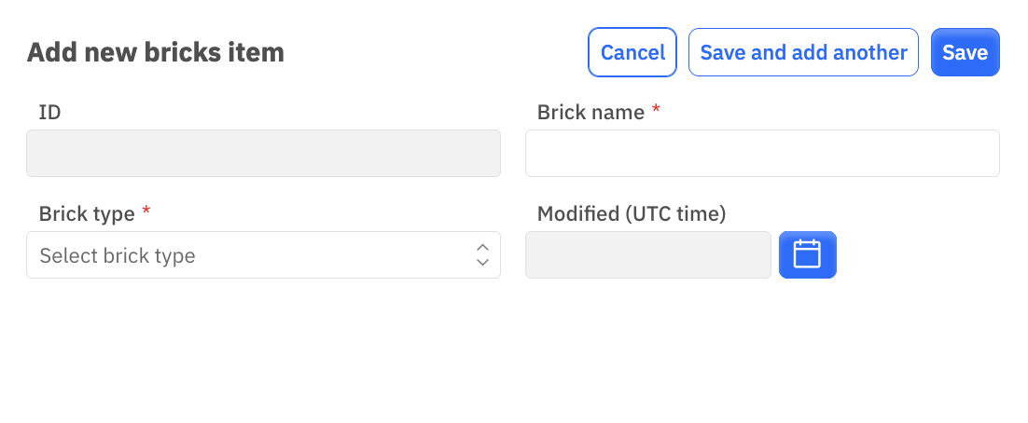Open the calendar date picker icon
The image size is (1028, 423).
coord(807,254)
